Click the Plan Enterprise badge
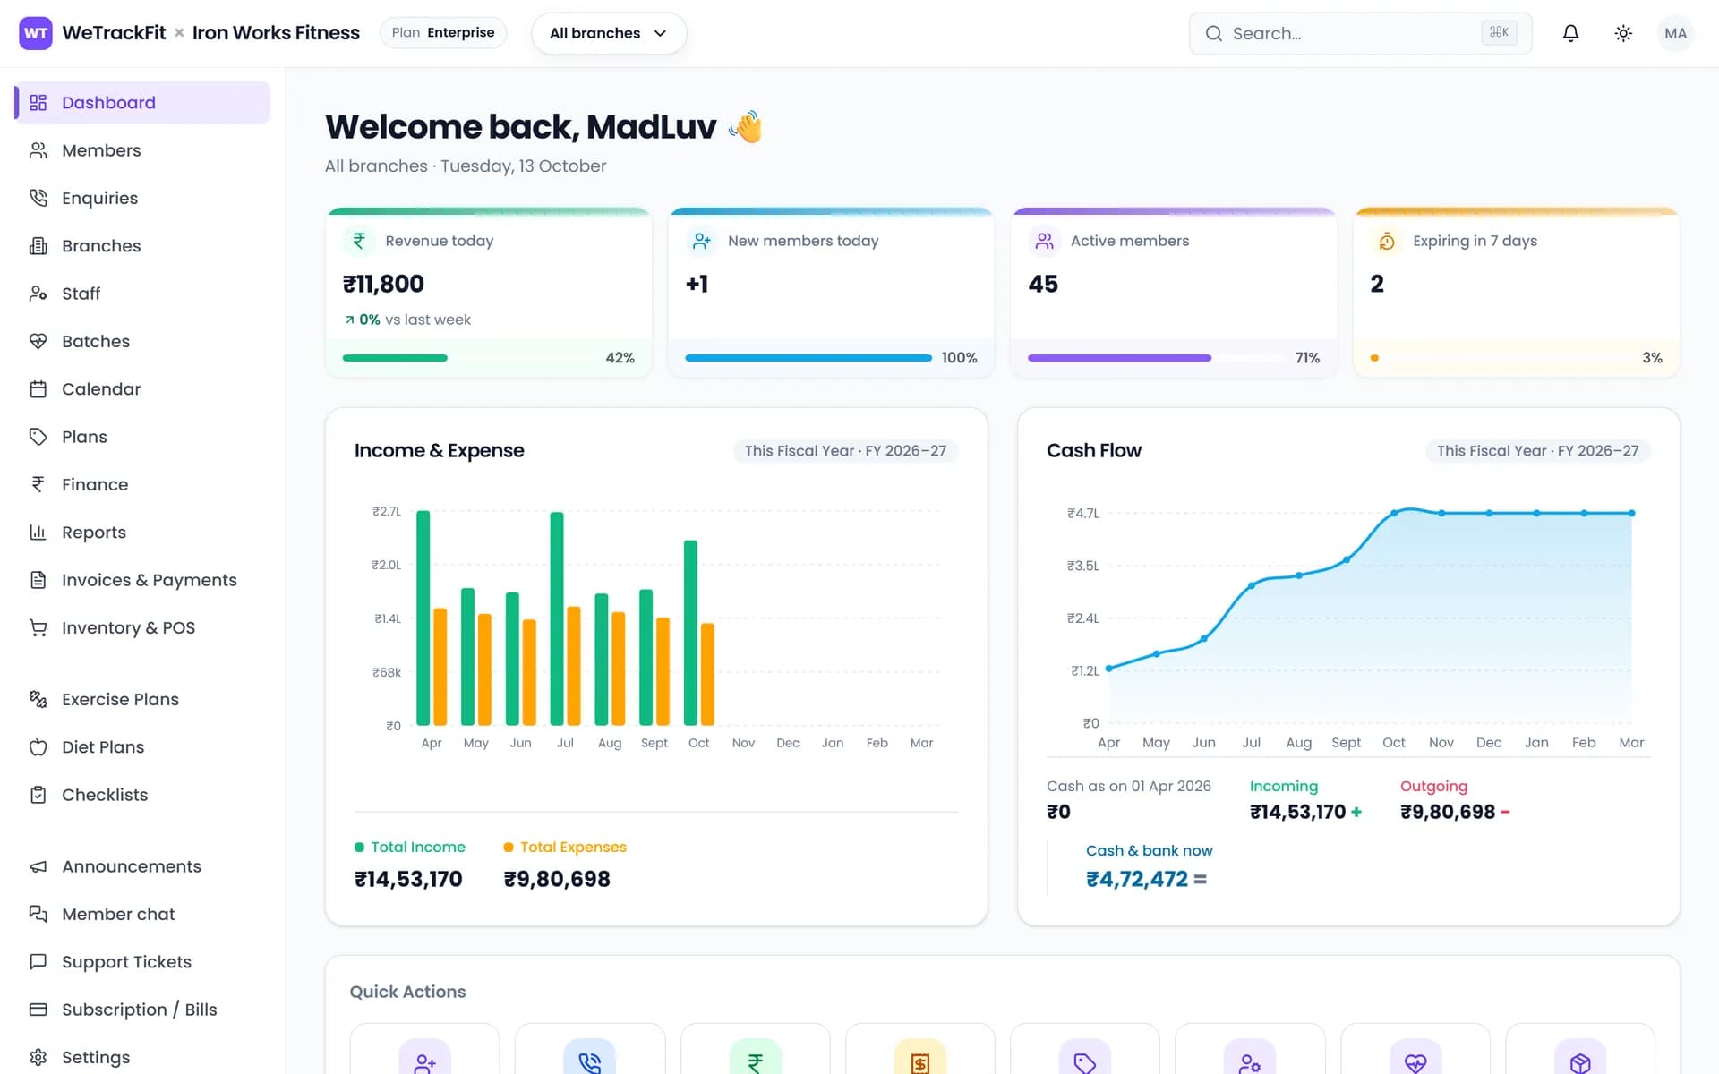Viewport: 1719px width, 1074px height. [x=443, y=33]
